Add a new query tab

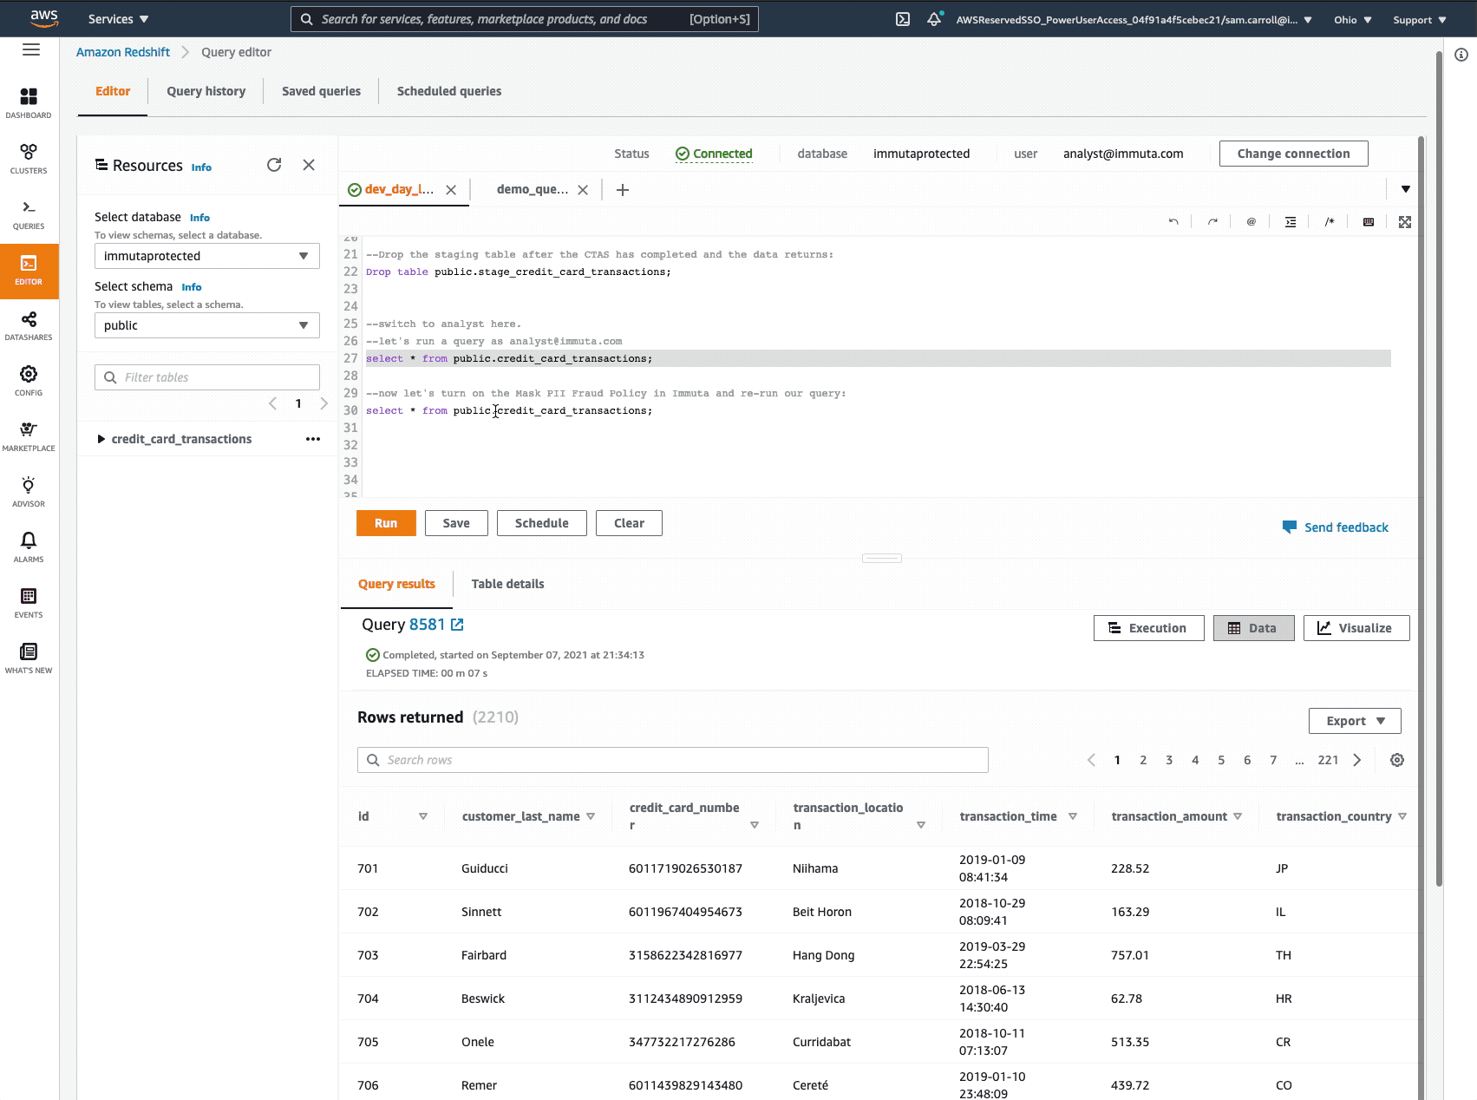[x=623, y=190]
